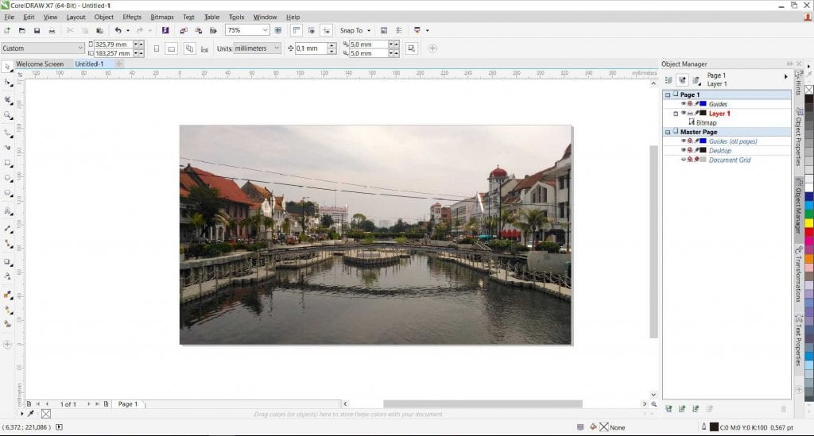Select the Crop tool in the toolbox
The width and height of the screenshot is (814, 436).
8,100
